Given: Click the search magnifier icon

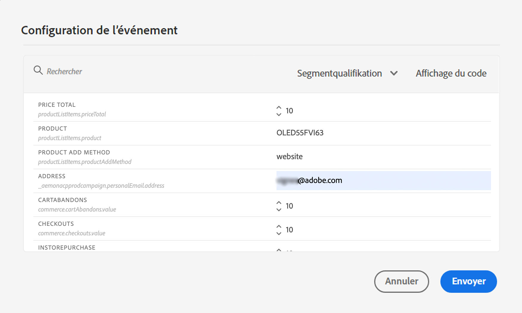Looking at the screenshot, I should point(38,71).
